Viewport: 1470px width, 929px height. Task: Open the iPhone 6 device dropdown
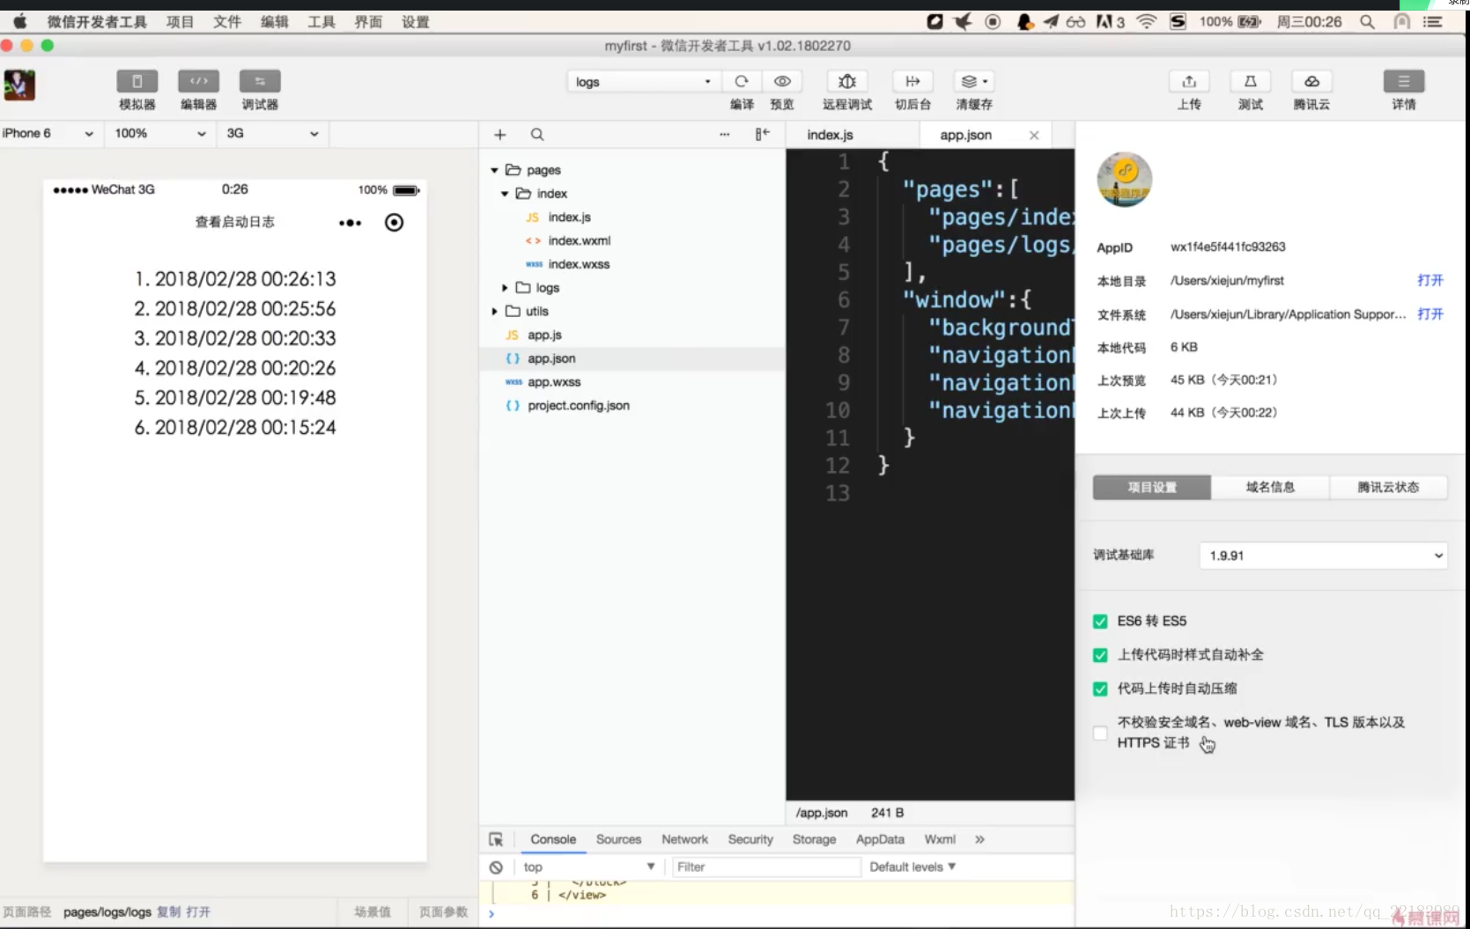[48, 134]
